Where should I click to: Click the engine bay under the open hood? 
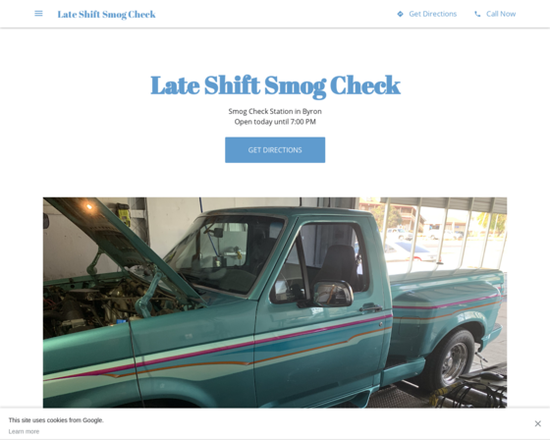pyautogui.click(x=105, y=305)
